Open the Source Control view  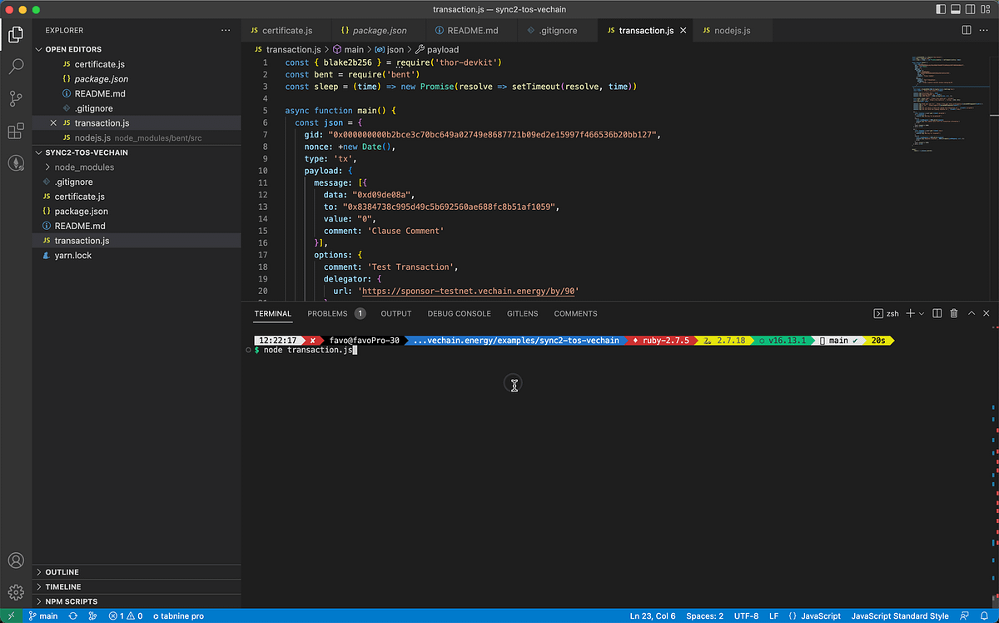pyautogui.click(x=16, y=98)
